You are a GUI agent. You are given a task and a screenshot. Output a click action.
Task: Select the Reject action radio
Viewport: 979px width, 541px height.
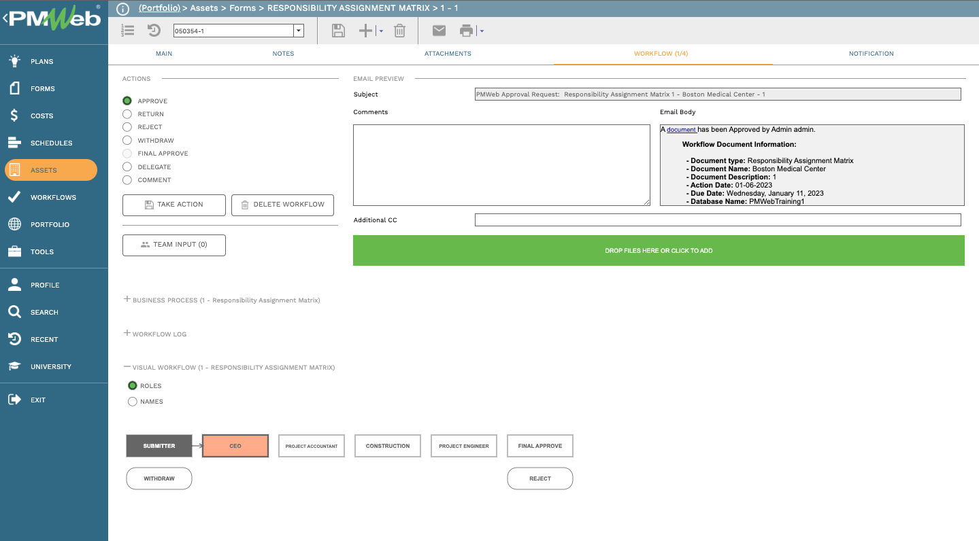(127, 126)
